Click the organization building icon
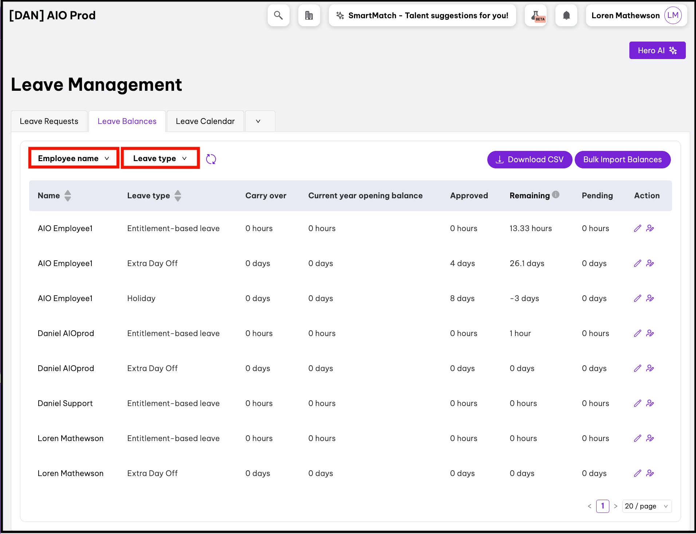This screenshot has width=696, height=534. 309,15
